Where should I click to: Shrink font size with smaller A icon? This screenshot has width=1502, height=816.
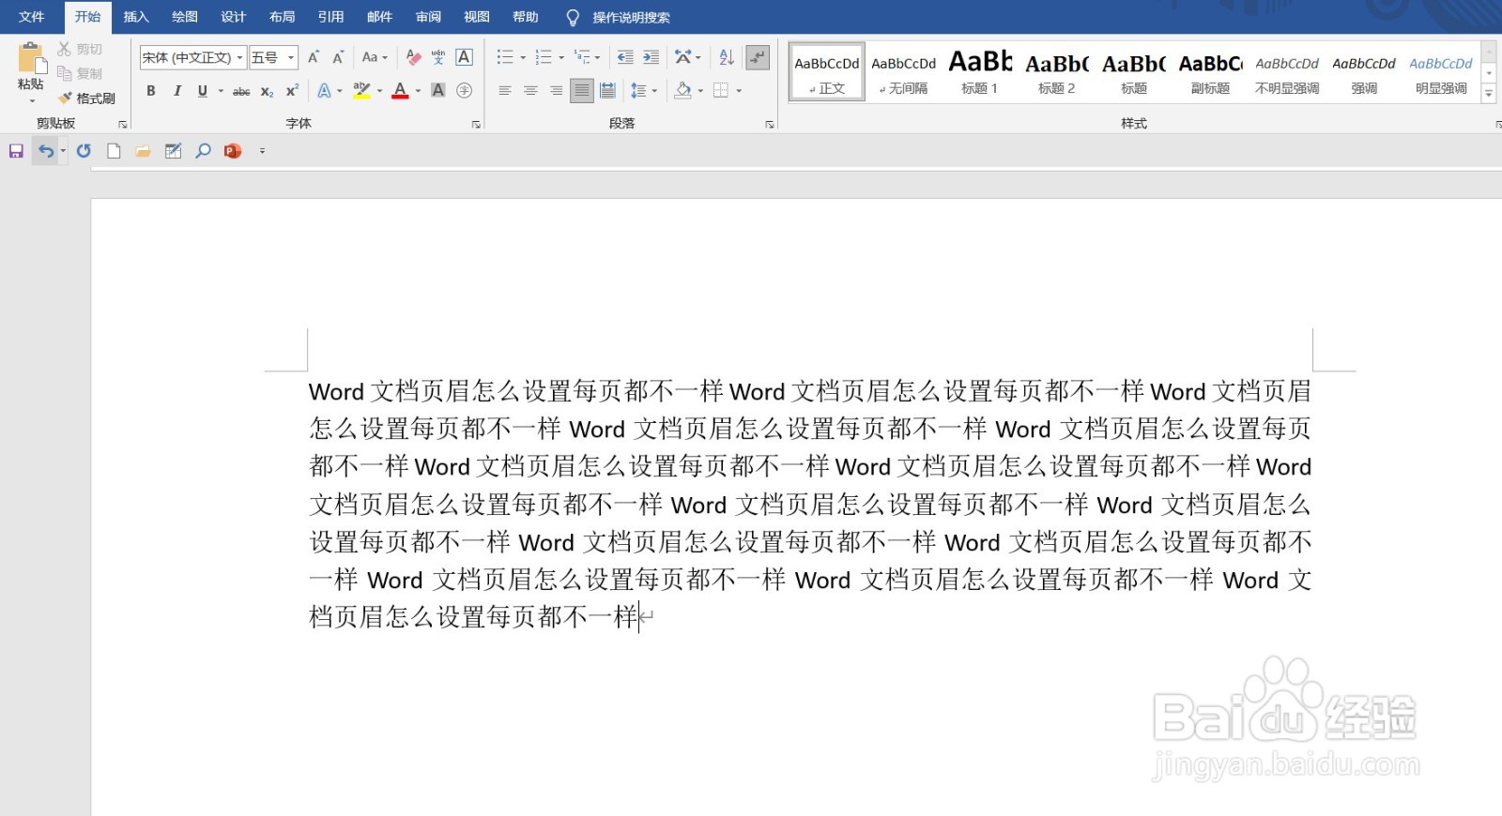pos(338,57)
